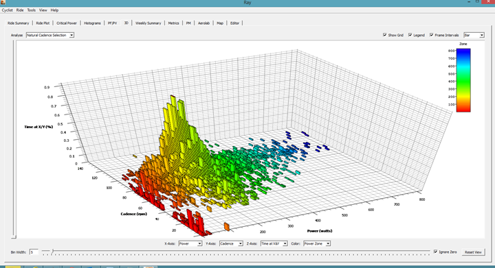This screenshot has height=268, width=495.
Task: Open the X-Axis Power dropdown
Action: click(x=190, y=243)
